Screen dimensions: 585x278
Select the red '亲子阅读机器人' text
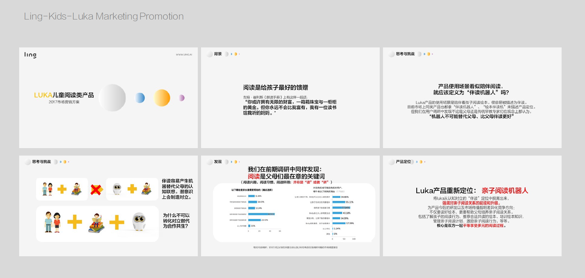pyautogui.click(x=505, y=191)
